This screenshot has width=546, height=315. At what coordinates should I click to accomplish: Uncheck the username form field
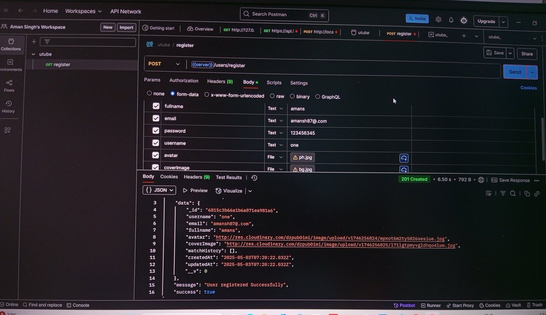pos(156,143)
